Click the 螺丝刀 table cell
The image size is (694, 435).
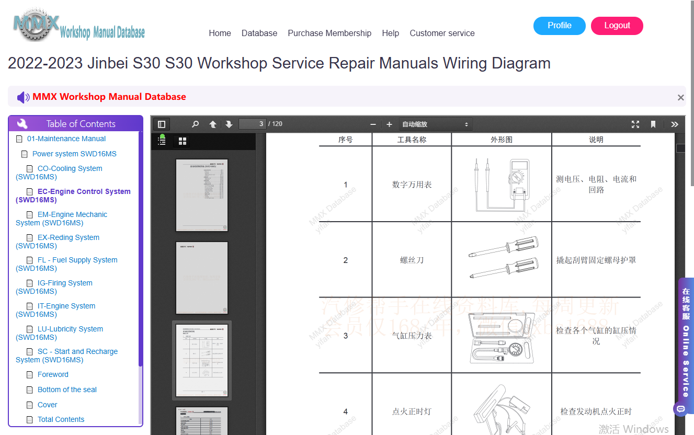(412, 260)
